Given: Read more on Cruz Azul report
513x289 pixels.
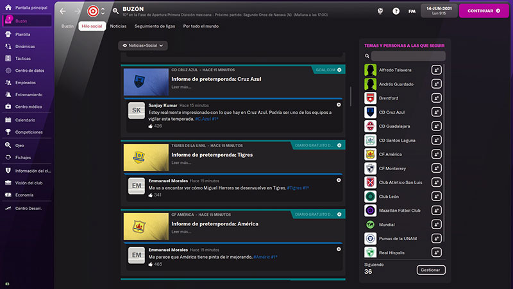Looking at the screenshot, I should point(181,87).
